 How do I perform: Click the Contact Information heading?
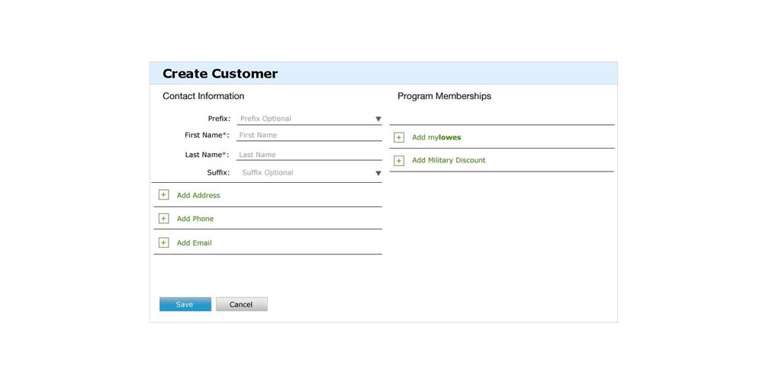(204, 96)
